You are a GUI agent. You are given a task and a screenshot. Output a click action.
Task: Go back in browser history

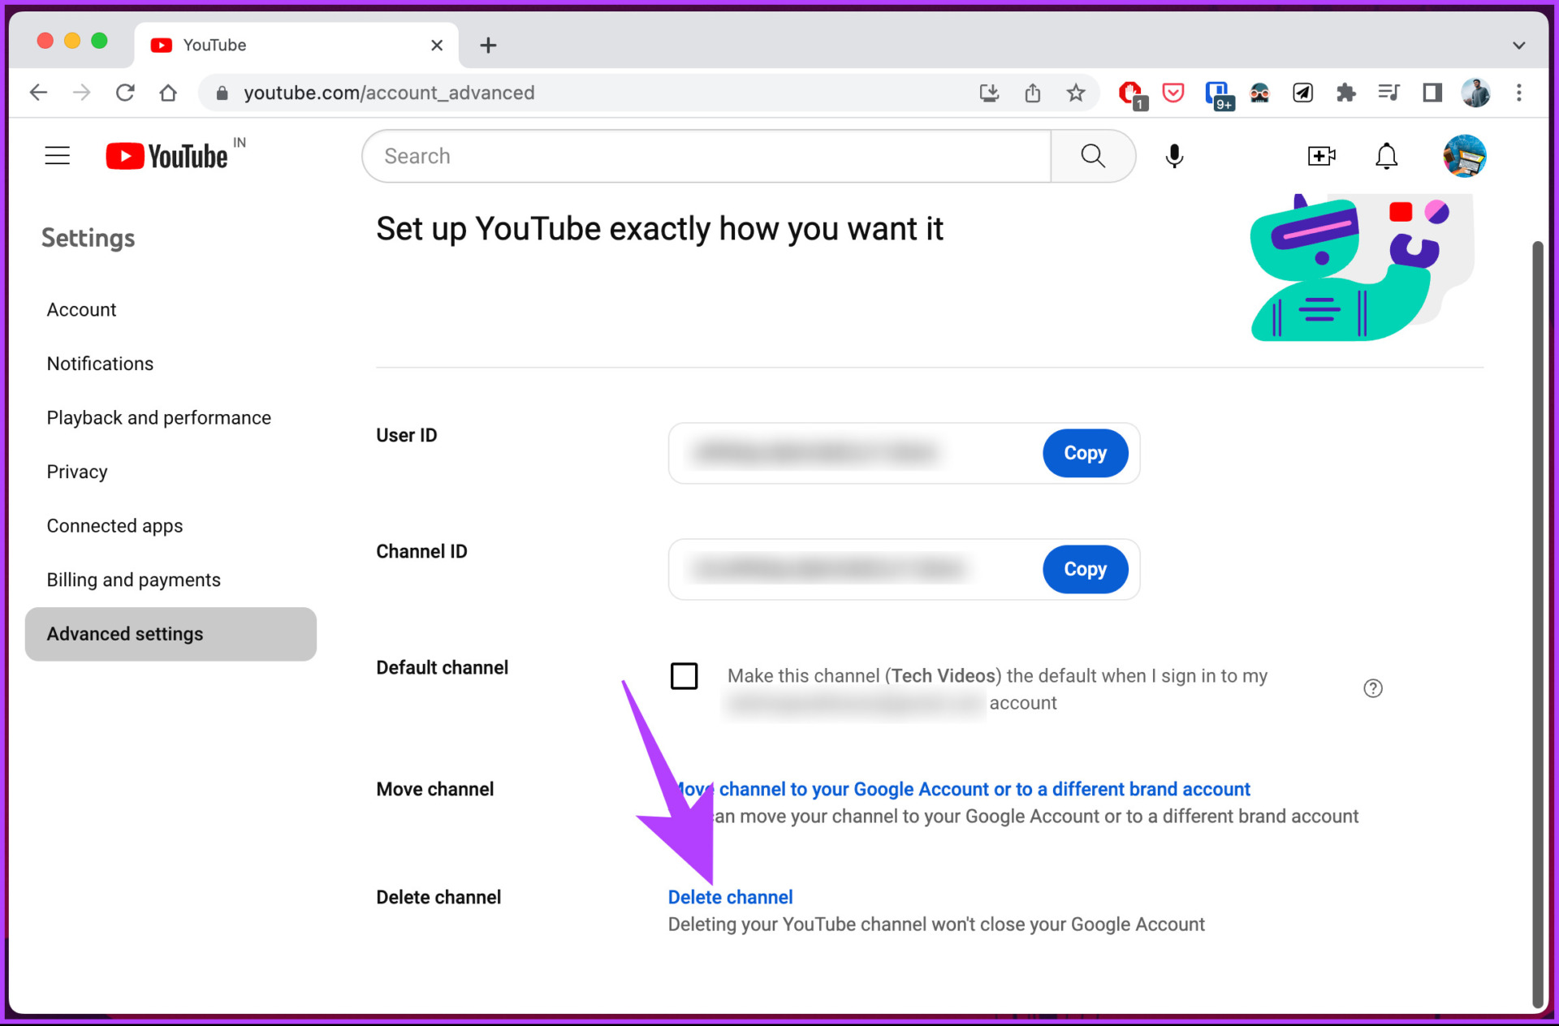38,93
